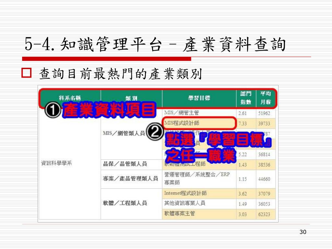Click the salary value 44660
The width and height of the screenshot is (332, 249).
(x=264, y=179)
